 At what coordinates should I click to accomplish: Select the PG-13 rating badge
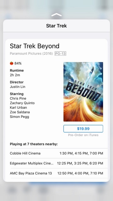click(60, 53)
